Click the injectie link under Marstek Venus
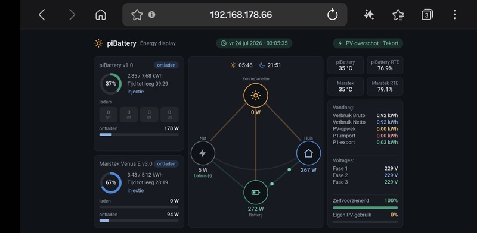Screen dimensions: 477x233 tap(135, 190)
